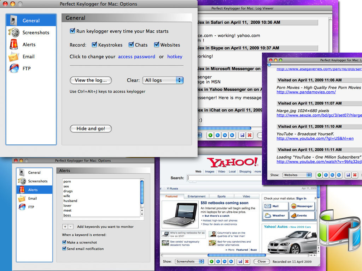Skip to next entry in the Websites log viewer
This screenshot has height=271, width=362.
(339, 175)
